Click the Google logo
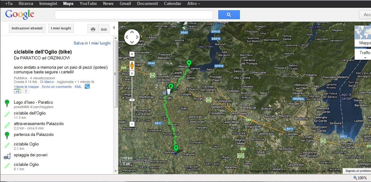This screenshot has width=371, height=182. click(x=19, y=15)
